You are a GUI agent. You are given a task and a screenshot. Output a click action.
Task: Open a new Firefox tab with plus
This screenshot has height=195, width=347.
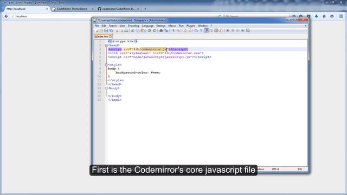tap(145, 9)
